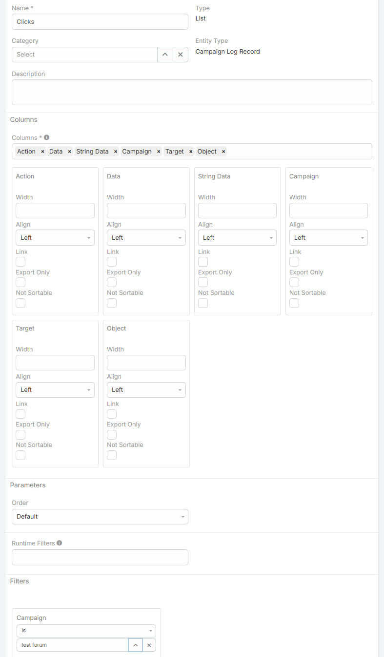The image size is (384, 657).
Task: Enable Export Only for Campaign column
Action: tap(294, 282)
